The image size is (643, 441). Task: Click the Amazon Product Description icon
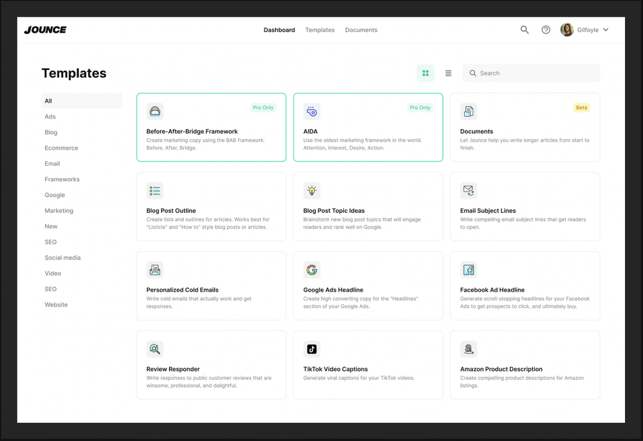pos(469,349)
